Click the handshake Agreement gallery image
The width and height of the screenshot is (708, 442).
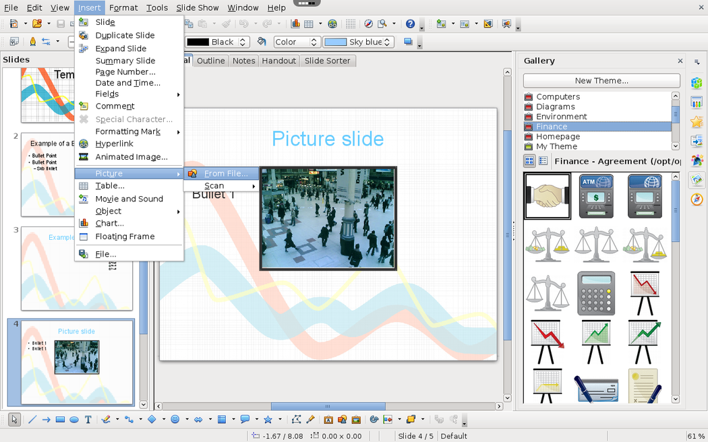pyautogui.click(x=547, y=196)
